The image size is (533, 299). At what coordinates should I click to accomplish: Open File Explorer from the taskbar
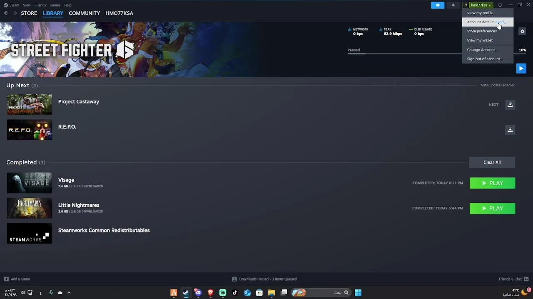(x=271, y=293)
